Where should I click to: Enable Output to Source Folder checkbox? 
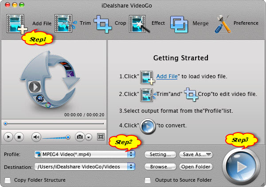[148, 180]
